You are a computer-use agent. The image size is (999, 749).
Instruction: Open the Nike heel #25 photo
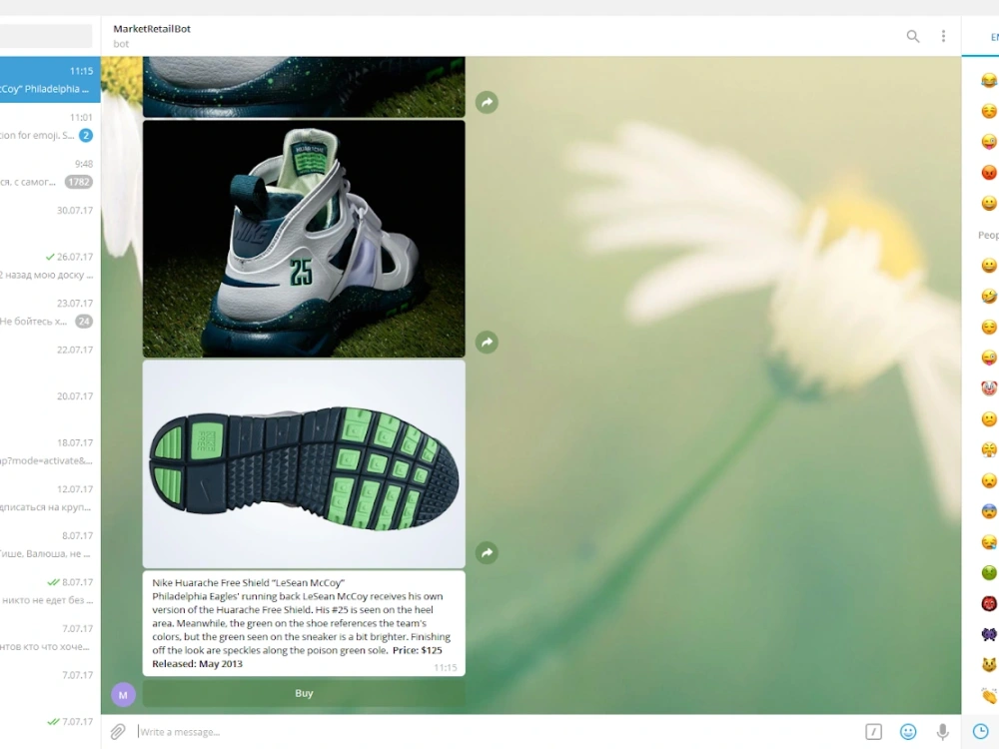(x=304, y=239)
